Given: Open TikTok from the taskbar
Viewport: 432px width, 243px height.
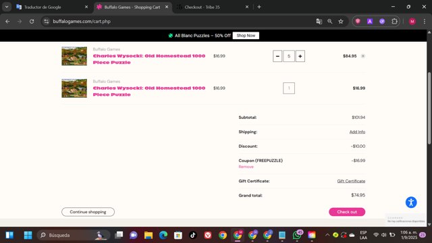Looking at the screenshot, I should point(193,235).
